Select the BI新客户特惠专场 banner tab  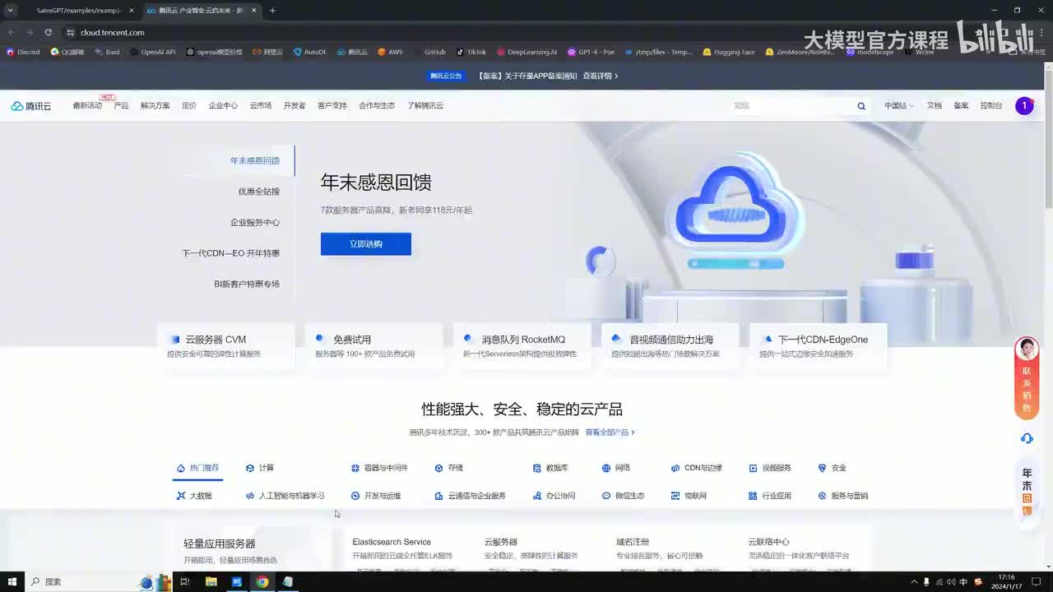click(x=247, y=284)
